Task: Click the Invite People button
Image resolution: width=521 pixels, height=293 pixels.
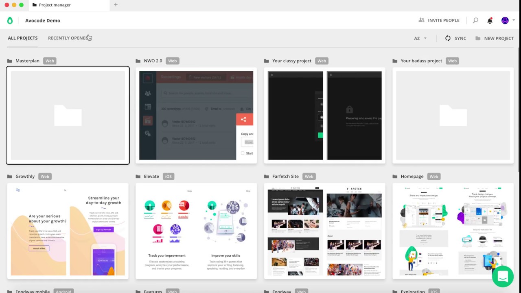Action: 439,20
